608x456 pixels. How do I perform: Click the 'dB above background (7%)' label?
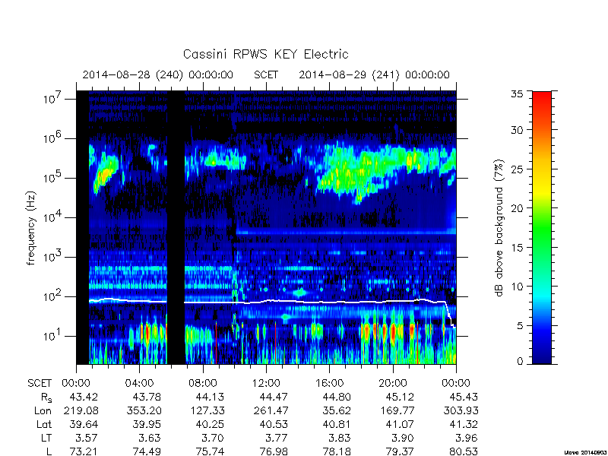click(499, 228)
